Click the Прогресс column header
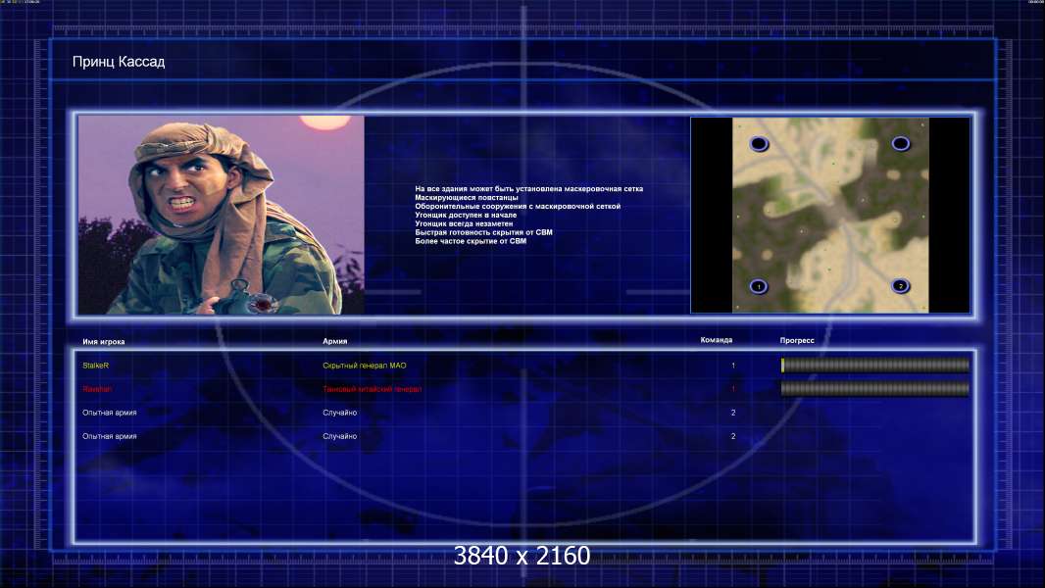 tap(797, 340)
